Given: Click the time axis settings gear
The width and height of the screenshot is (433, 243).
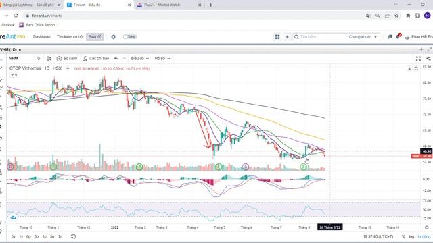Looking at the screenshot, I should click(427, 227).
